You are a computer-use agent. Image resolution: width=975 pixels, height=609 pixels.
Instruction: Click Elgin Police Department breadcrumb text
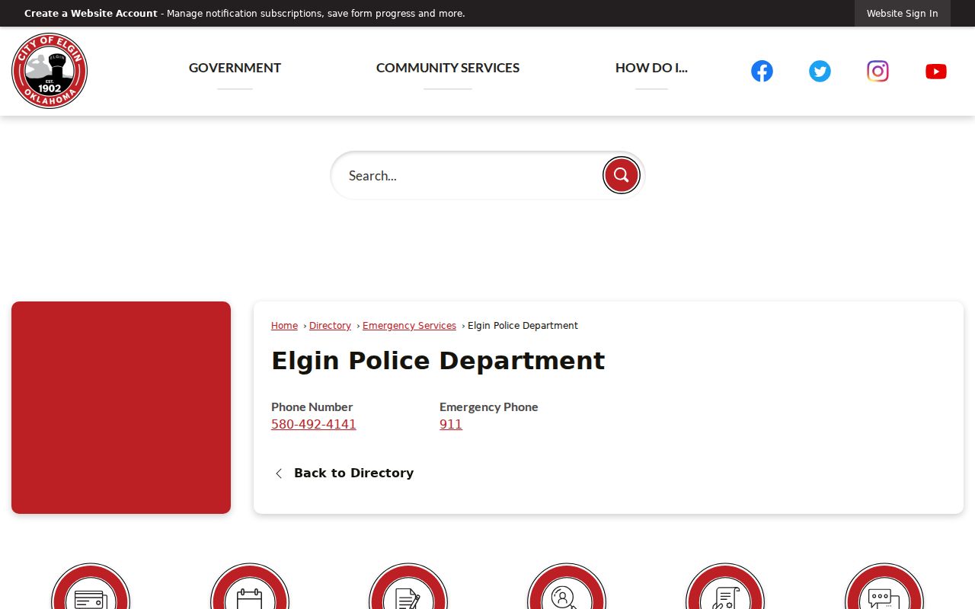click(x=523, y=326)
